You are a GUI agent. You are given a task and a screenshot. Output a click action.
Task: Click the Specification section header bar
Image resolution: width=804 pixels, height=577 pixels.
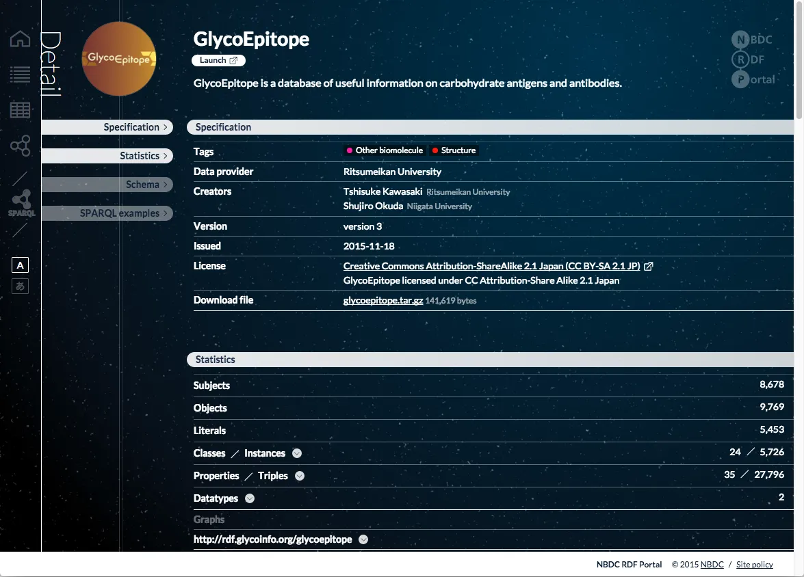pos(490,127)
